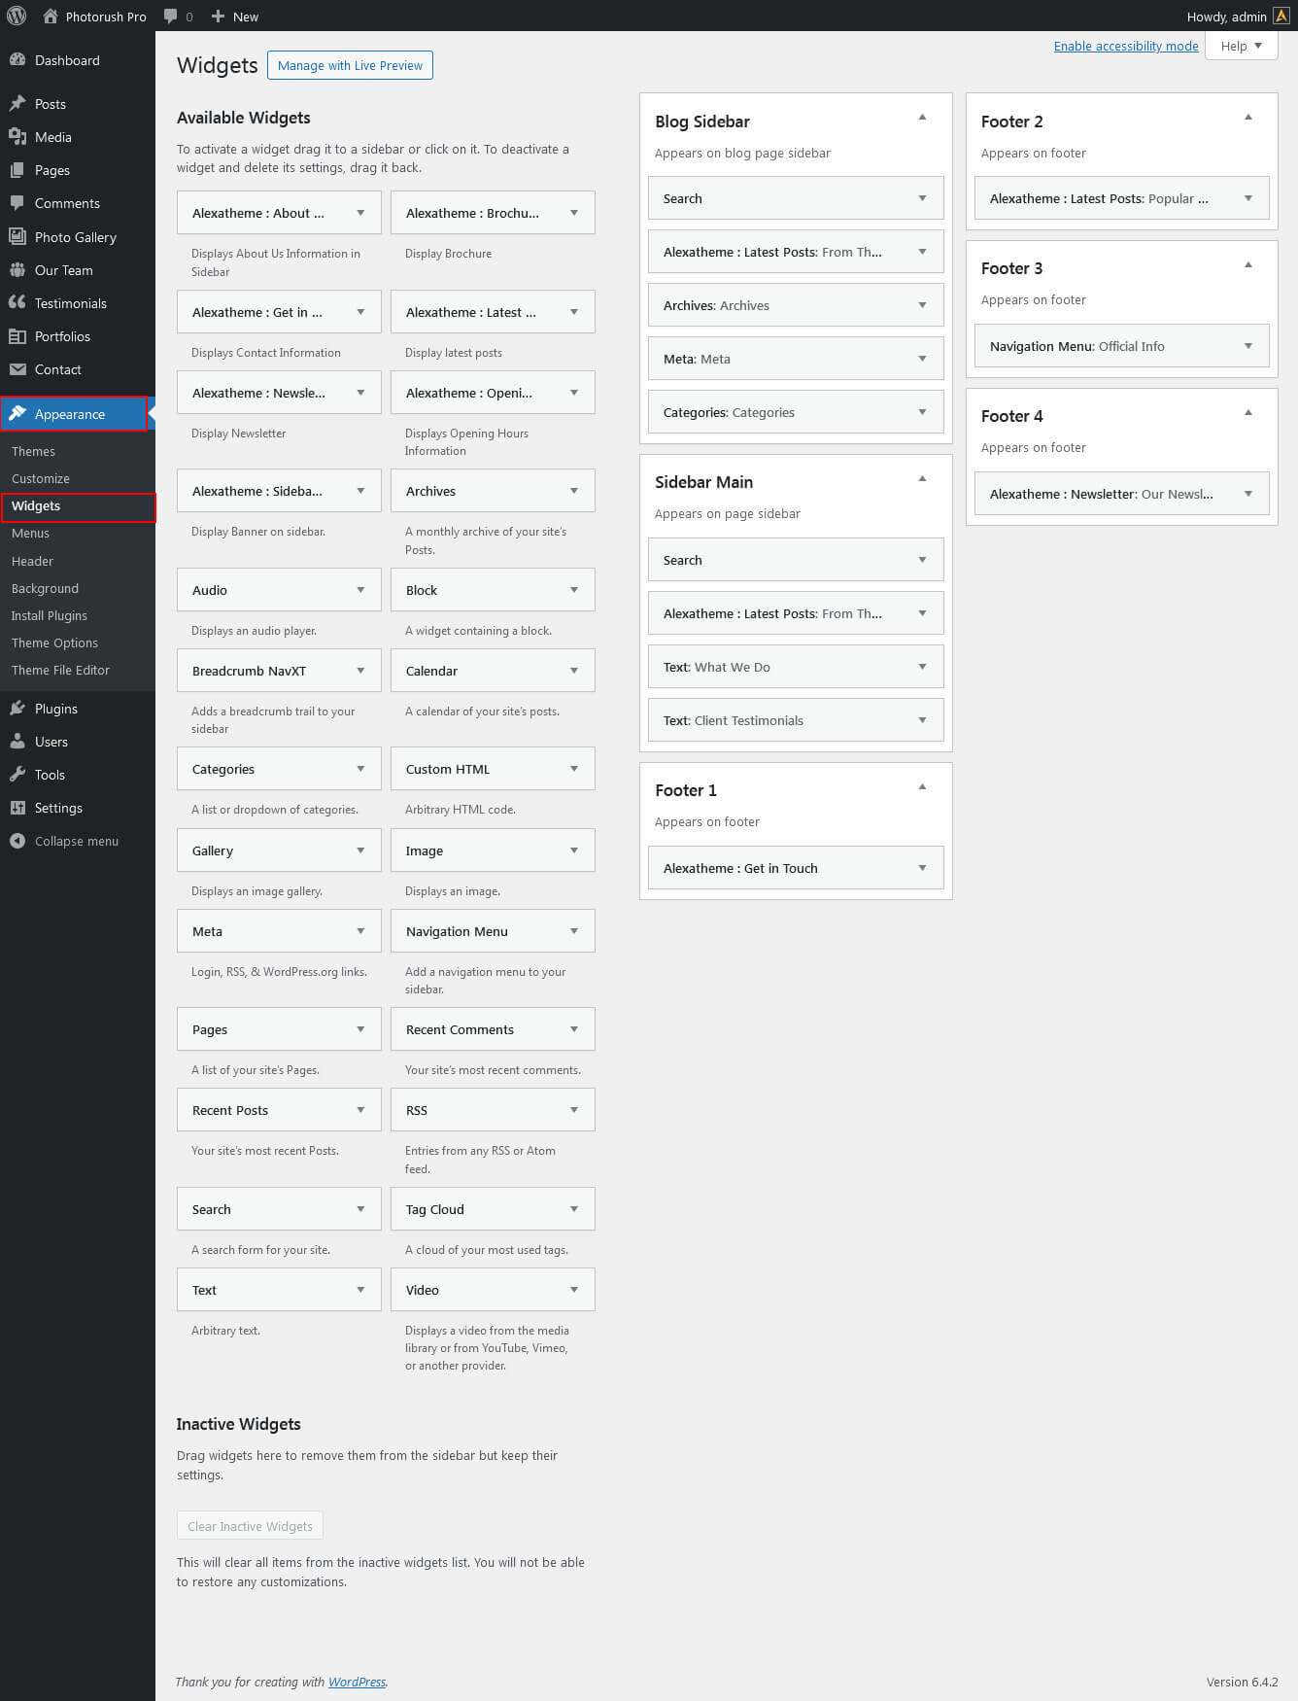
Task: Expand available Calendar widget
Action: click(574, 671)
